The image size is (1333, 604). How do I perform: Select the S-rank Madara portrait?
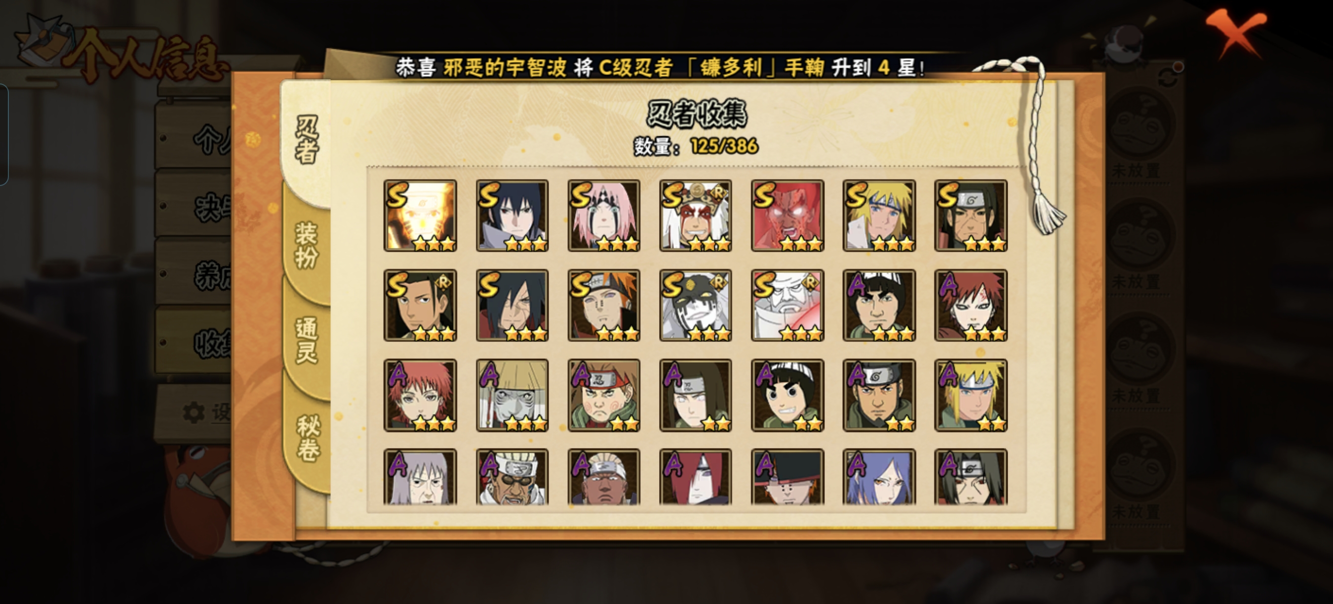pyautogui.click(x=512, y=305)
